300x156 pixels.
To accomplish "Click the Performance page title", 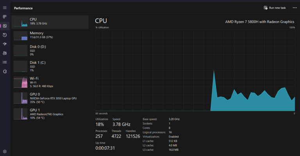I will (23, 8).
